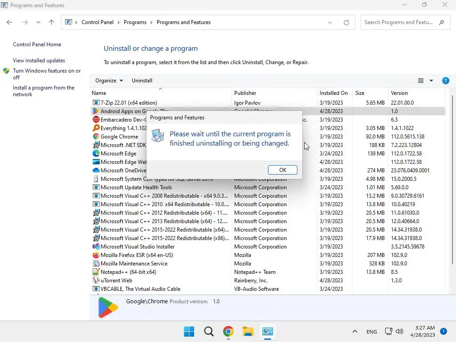Click the Google Chrome list icon
Screen dimensions: 456x342
pyautogui.click(x=96, y=136)
